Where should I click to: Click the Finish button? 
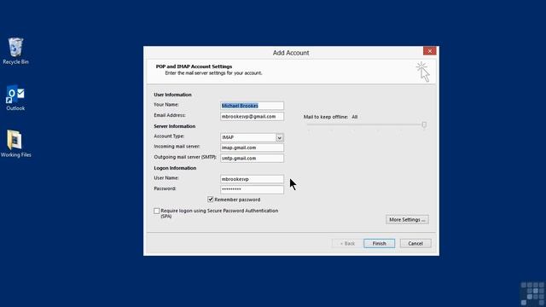tap(379, 243)
